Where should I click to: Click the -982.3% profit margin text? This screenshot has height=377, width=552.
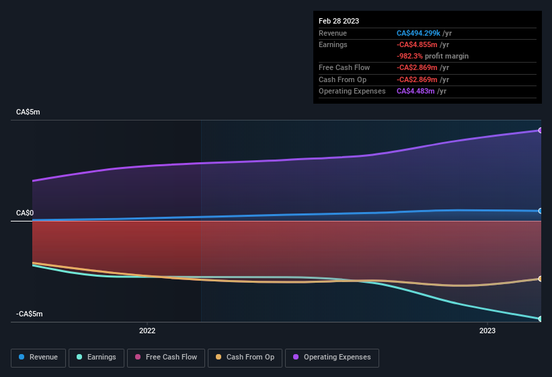click(432, 56)
